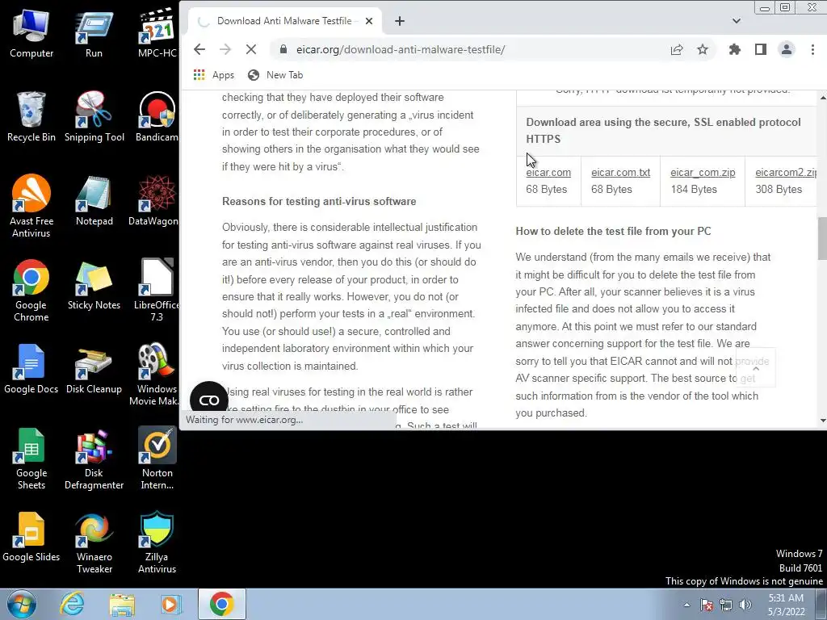
Task: Click the back-to-top arrow button
Action: 756,367
